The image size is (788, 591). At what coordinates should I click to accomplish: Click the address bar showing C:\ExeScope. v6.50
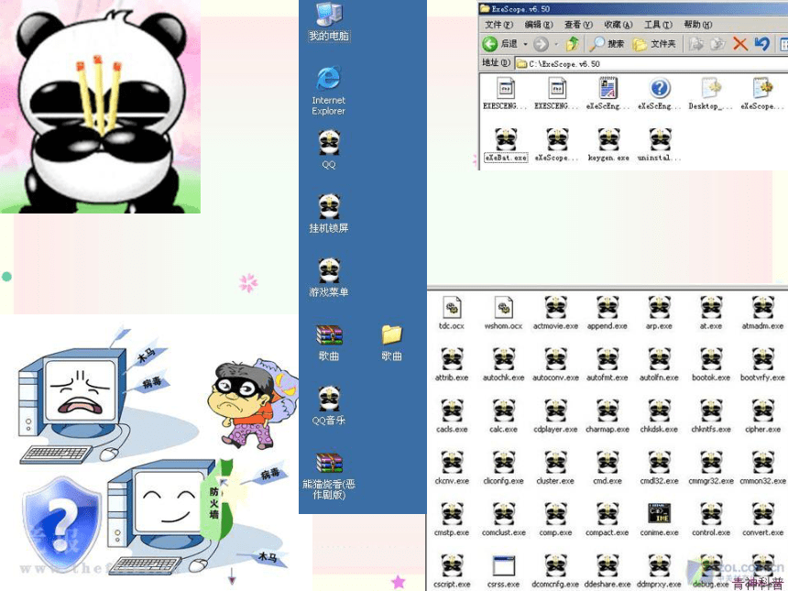[x=651, y=64]
